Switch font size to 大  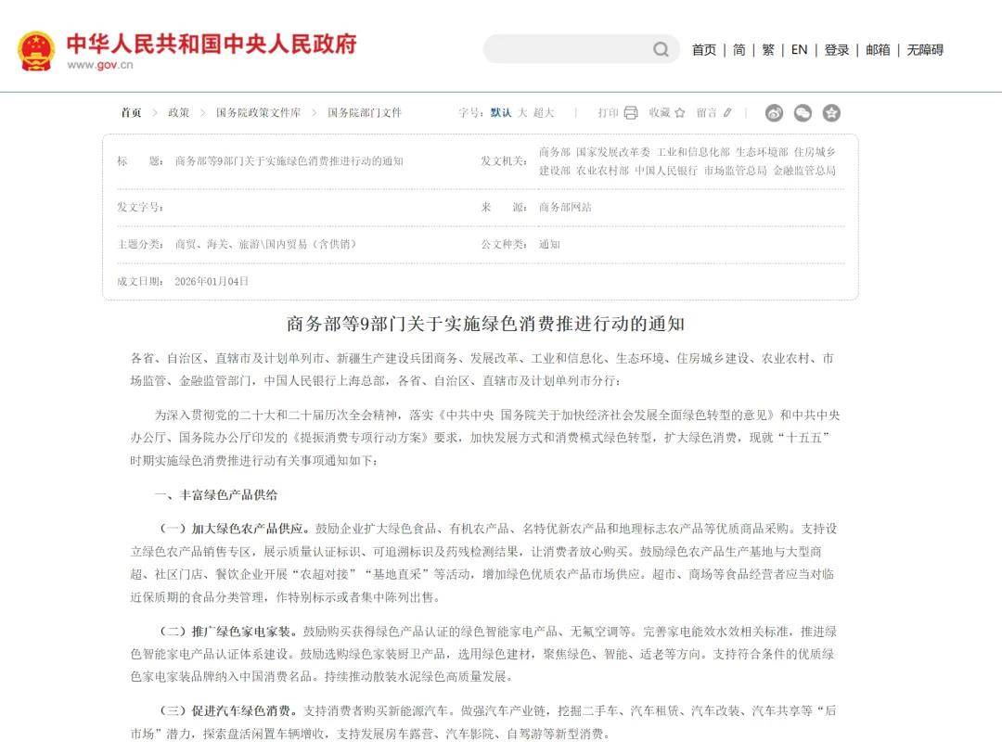[x=522, y=112]
